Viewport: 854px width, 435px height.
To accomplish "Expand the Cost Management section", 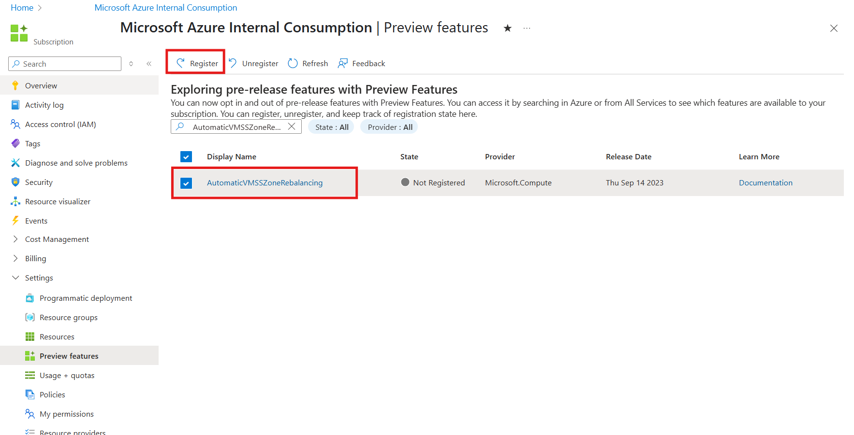I will tap(15, 239).
